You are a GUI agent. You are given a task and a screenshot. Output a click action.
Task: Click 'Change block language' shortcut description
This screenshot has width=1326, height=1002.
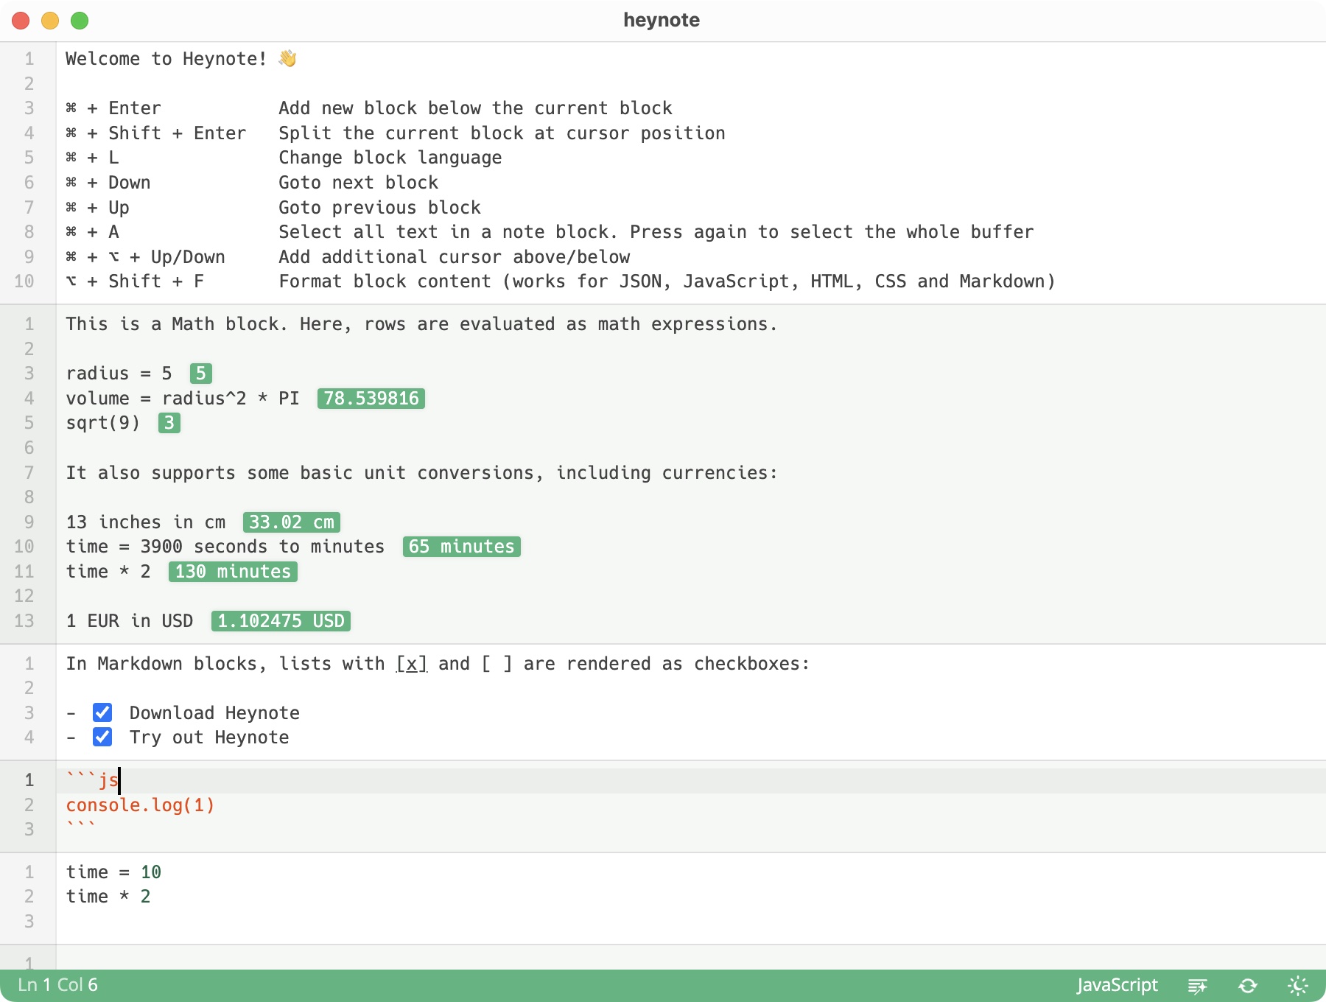point(390,158)
